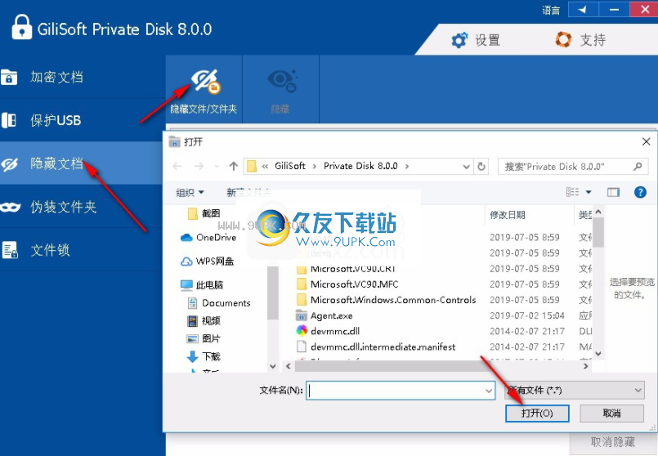Click the search magnifier icon
Viewport: 658px width, 456px height.
[638, 167]
